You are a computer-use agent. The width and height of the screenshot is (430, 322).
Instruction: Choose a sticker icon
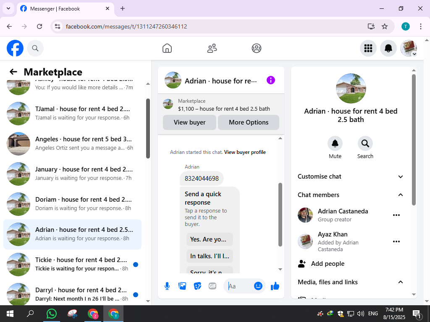197,286
